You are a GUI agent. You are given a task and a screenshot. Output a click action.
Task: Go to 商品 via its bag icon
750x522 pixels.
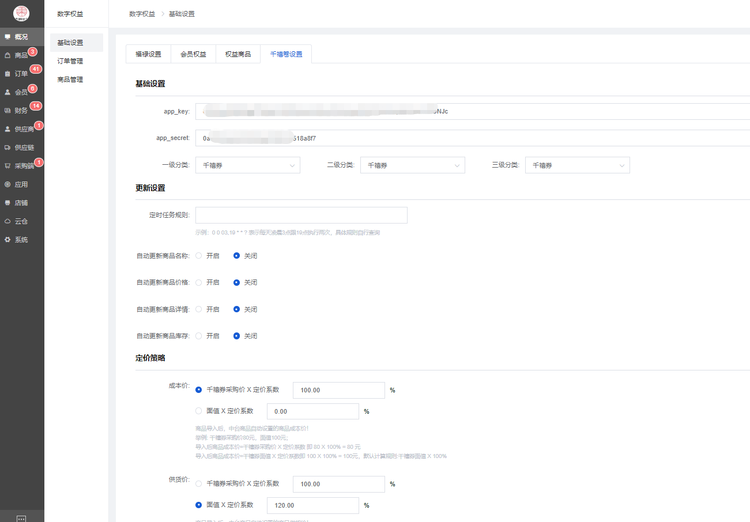(7, 55)
